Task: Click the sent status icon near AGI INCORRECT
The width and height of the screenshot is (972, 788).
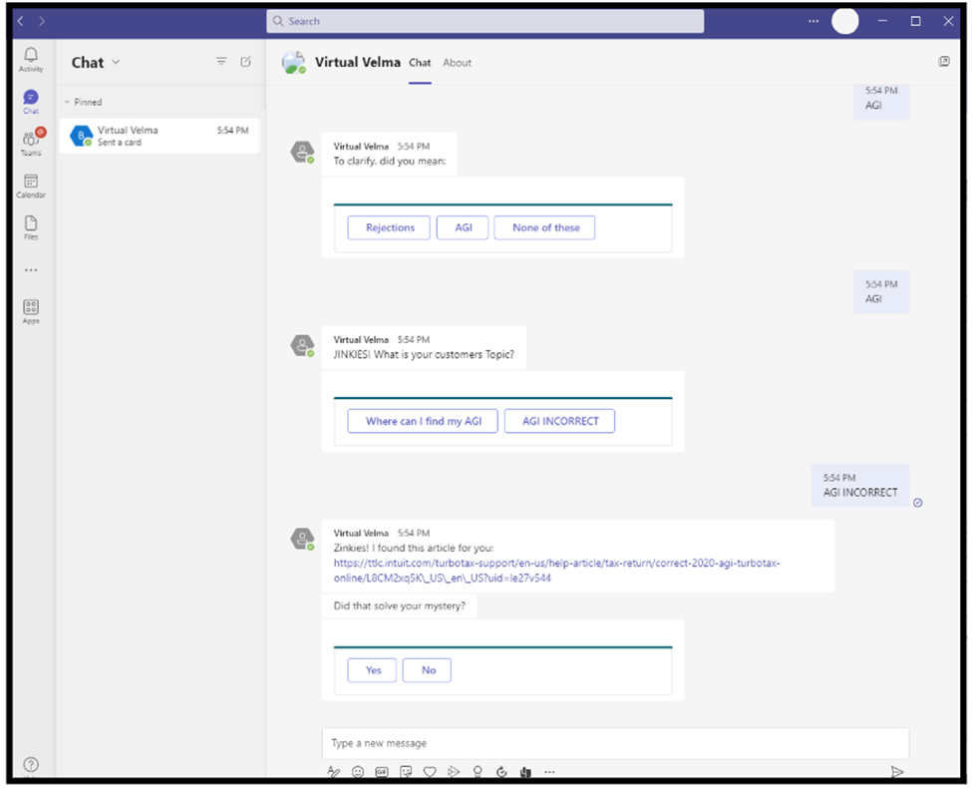Action: tap(918, 503)
